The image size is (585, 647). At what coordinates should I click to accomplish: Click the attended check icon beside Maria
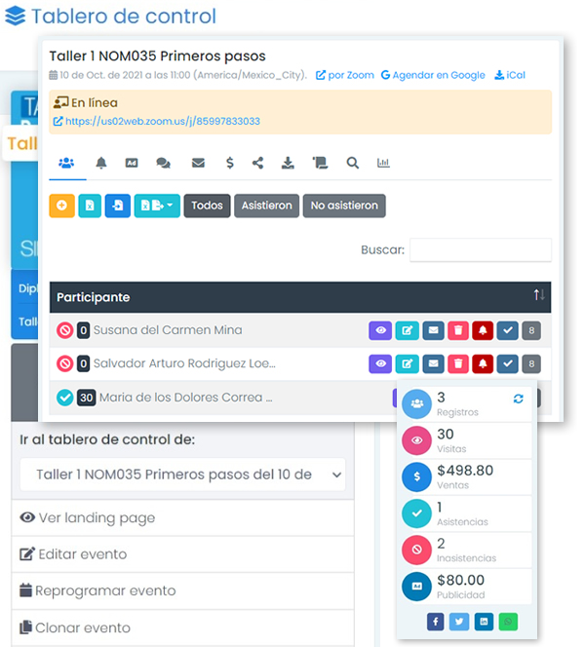(64, 398)
